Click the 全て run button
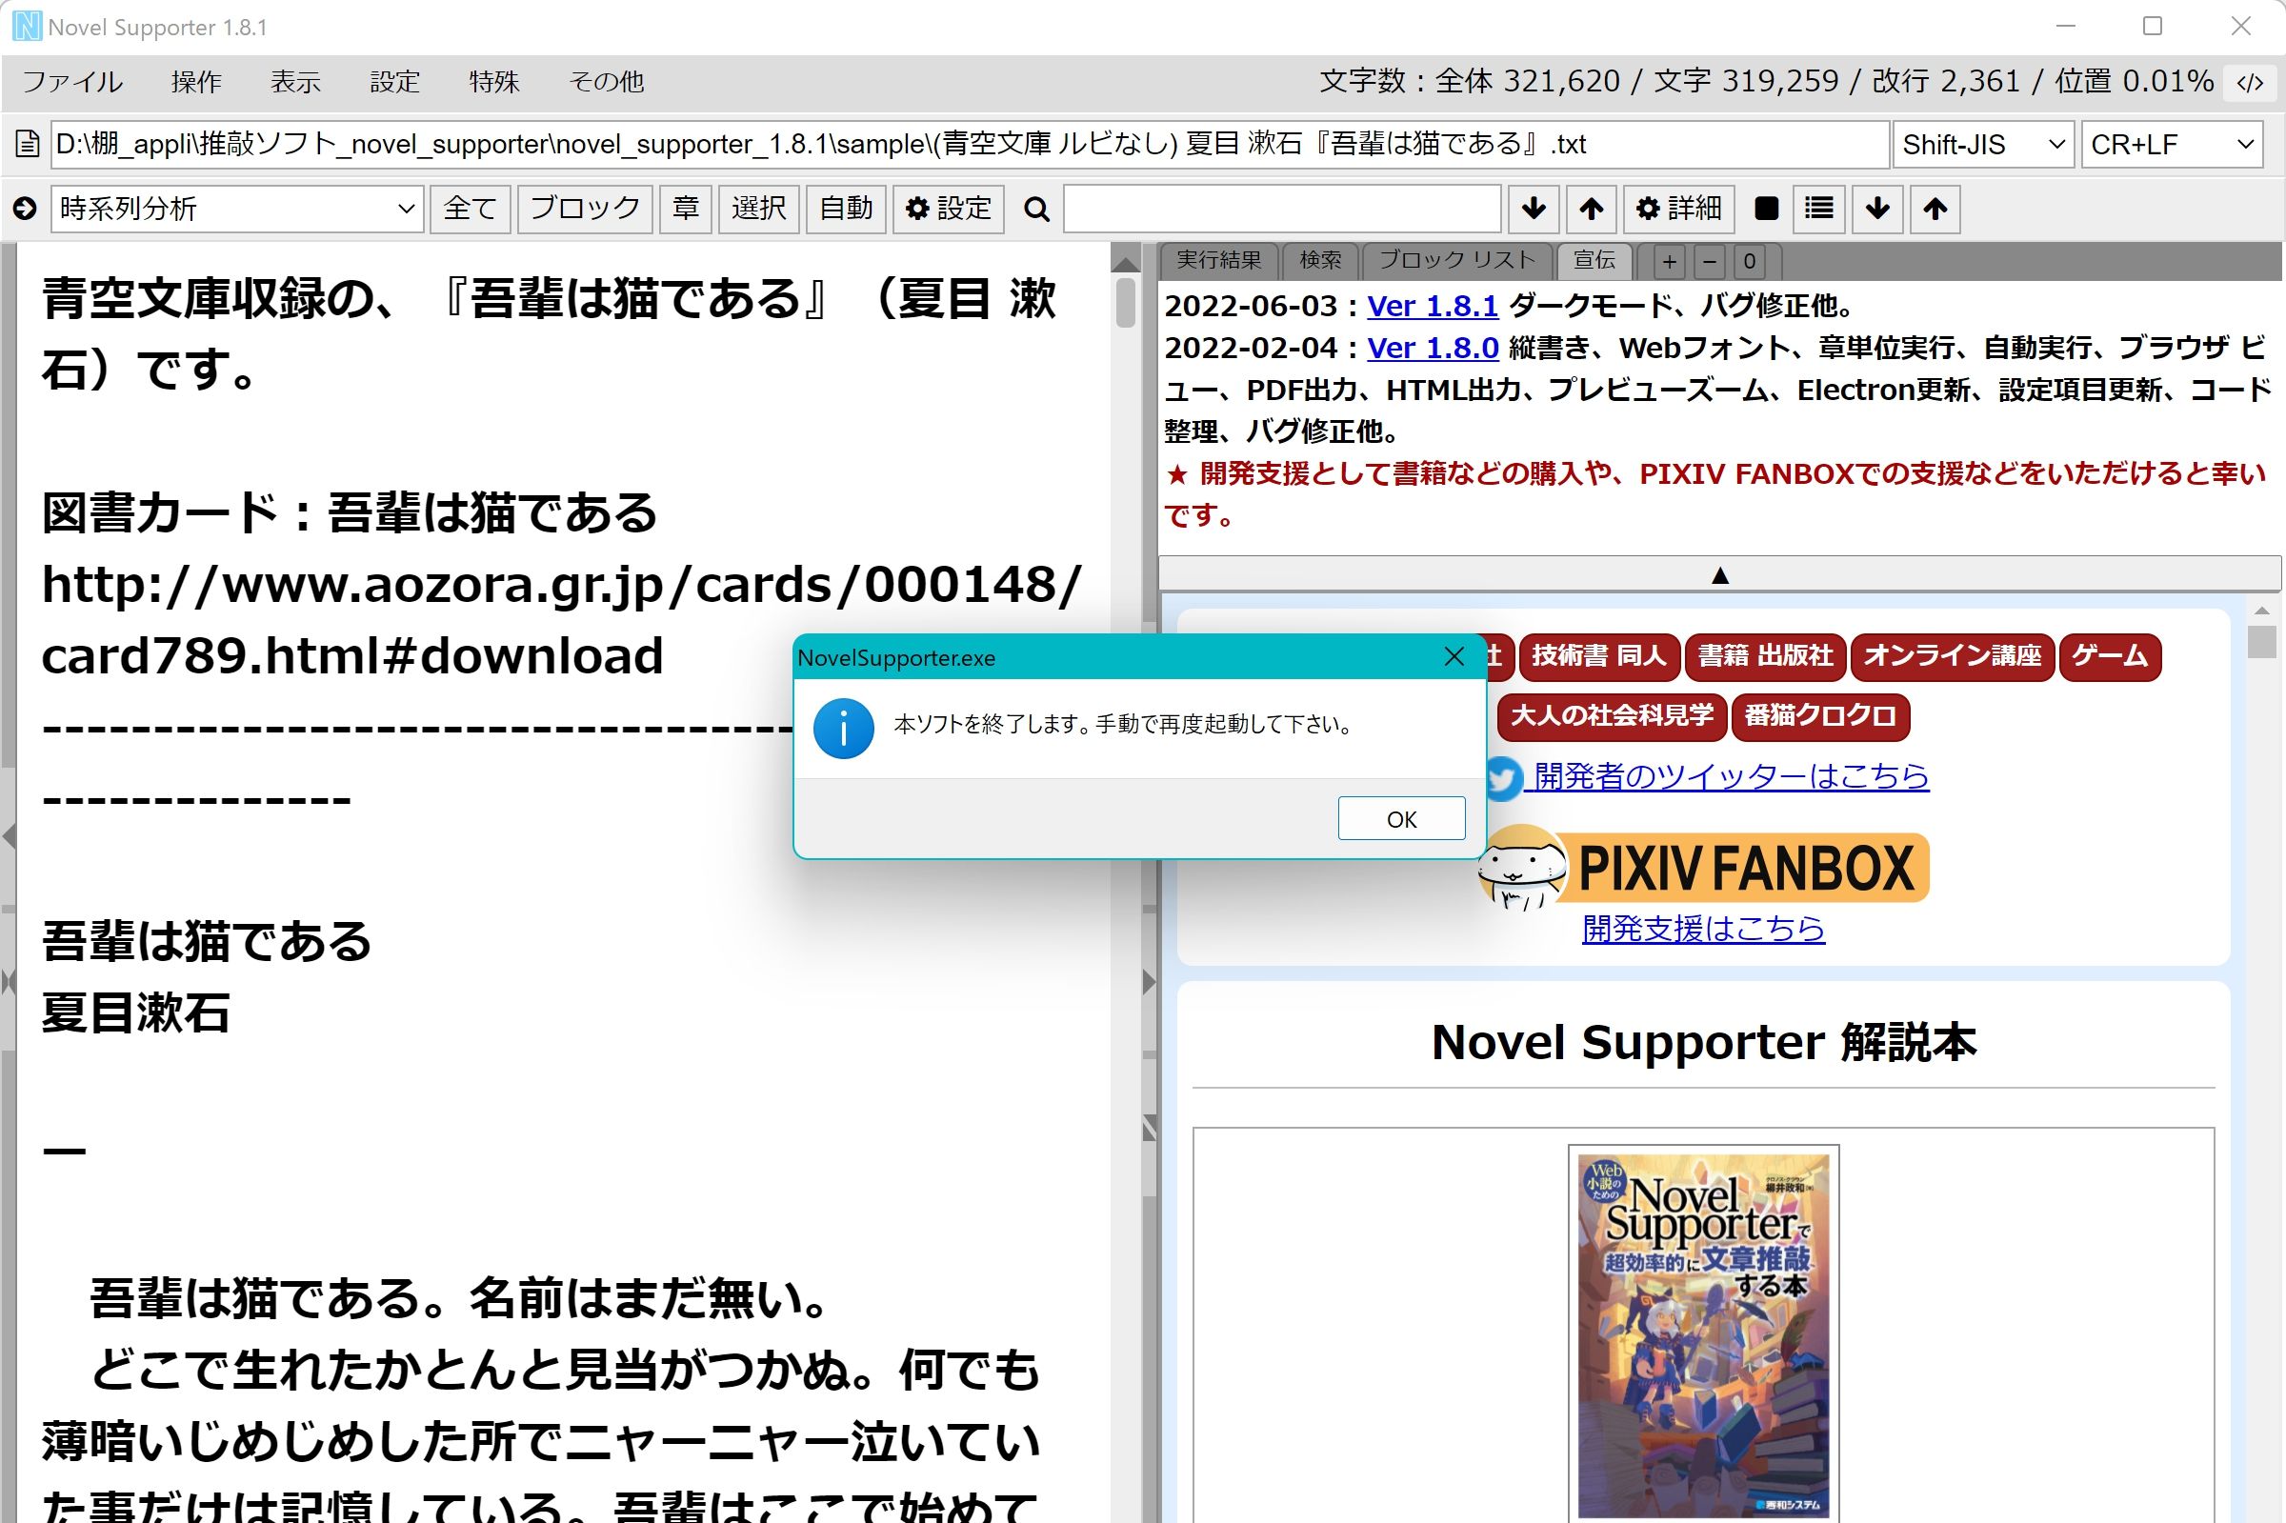The height and width of the screenshot is (1523, 2286). pyautogui.click(x=470, y=209)
